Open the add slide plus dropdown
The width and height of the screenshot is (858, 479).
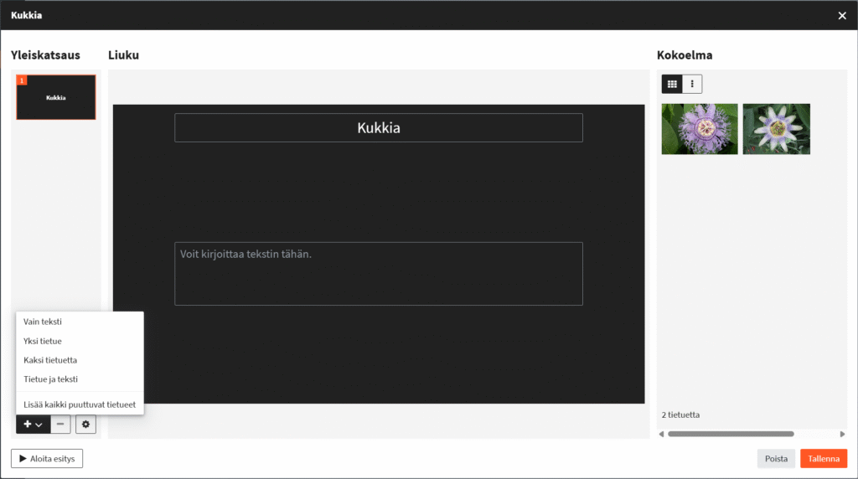(33, 425)
